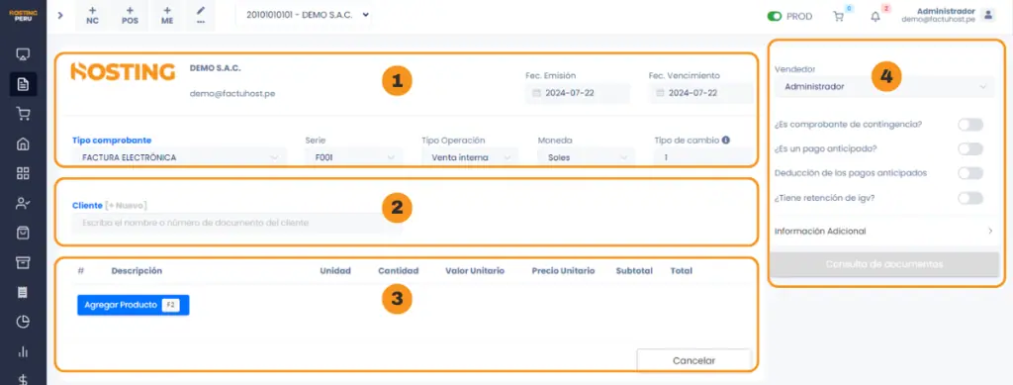Screen dimensions: 1013x385
Task: Click the calendar icon in Fec. Emisión
Action: pyautogui.click(x=536, y=93)
